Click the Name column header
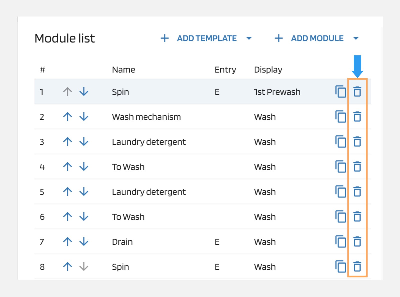This screenshot has height=297, width=400. coord(123,70)
